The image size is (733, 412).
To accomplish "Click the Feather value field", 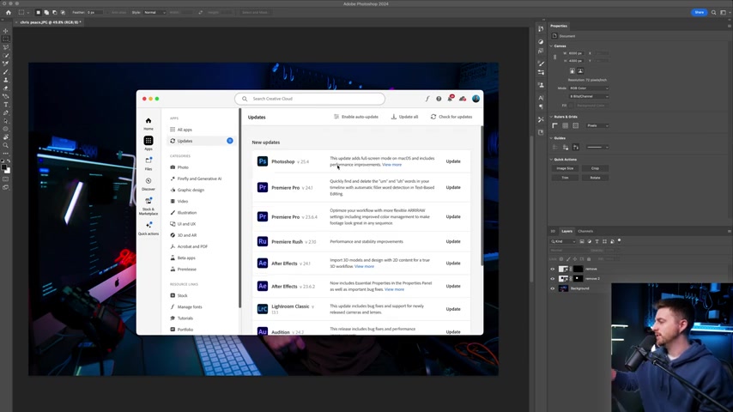I will pyautogui.click(x=95, y=13).
